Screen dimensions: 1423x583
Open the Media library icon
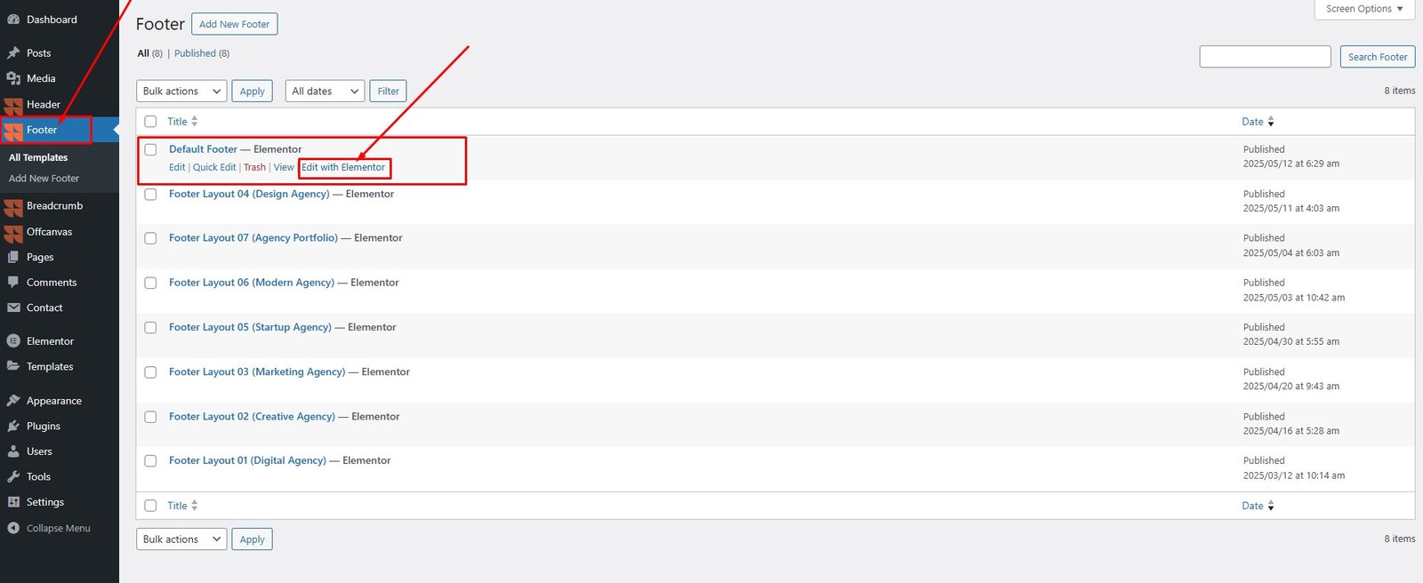[x=13, y=78]
